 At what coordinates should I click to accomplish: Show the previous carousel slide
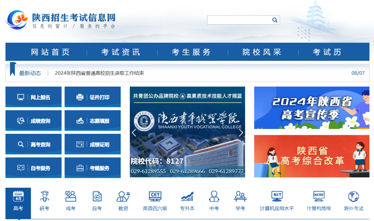tap(134, 133)
